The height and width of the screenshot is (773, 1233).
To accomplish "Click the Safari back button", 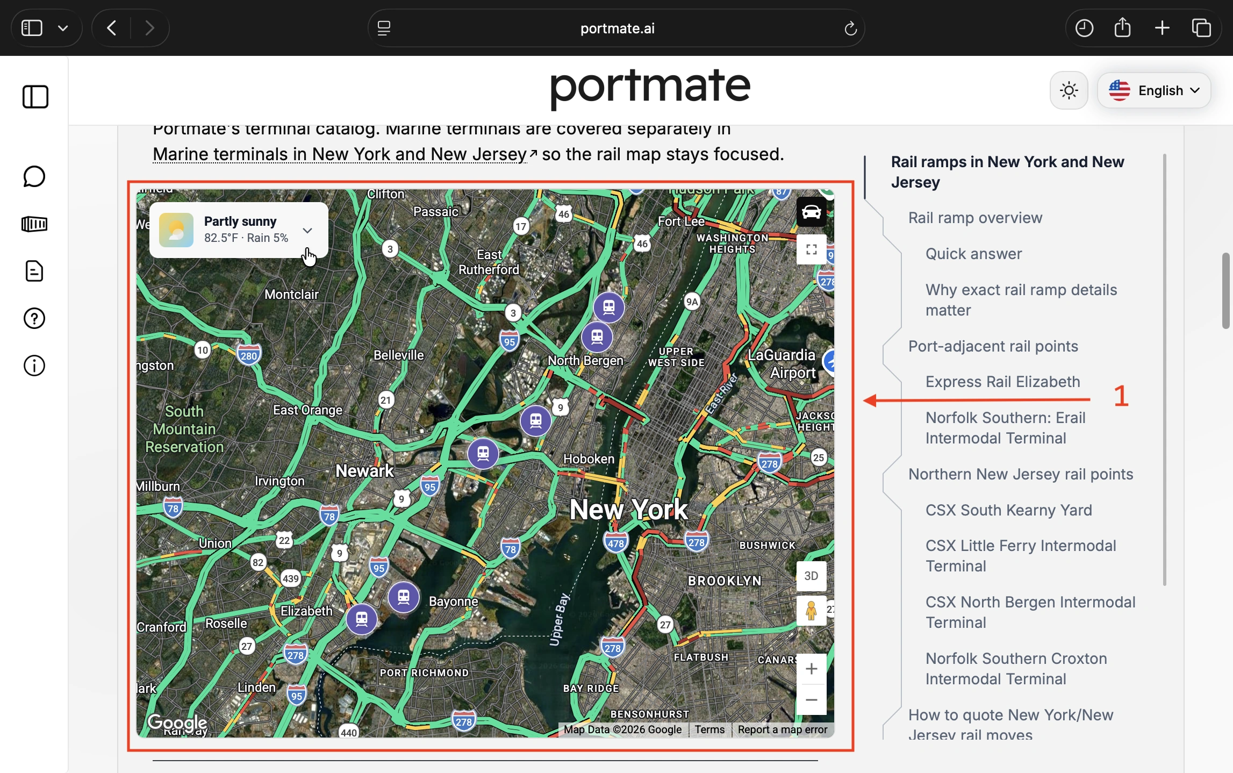I will point(112,28).
